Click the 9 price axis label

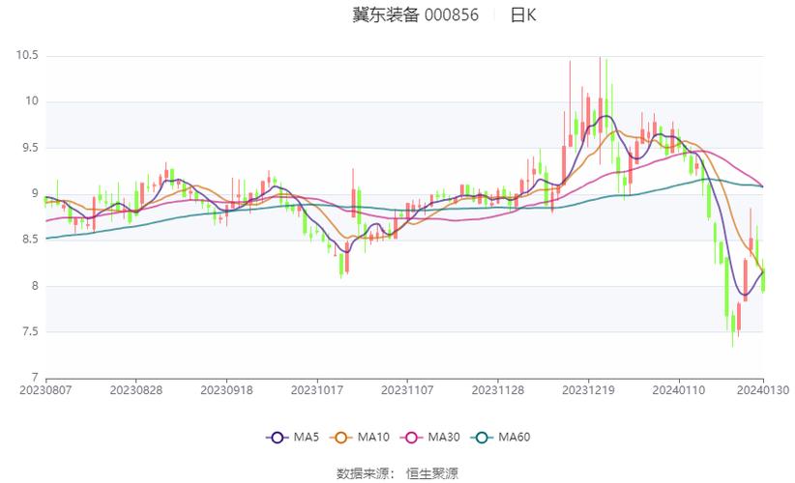[x=35, y=193]
